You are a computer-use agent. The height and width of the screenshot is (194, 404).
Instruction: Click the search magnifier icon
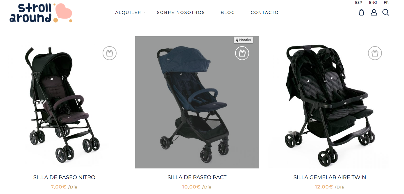(386, 12)
